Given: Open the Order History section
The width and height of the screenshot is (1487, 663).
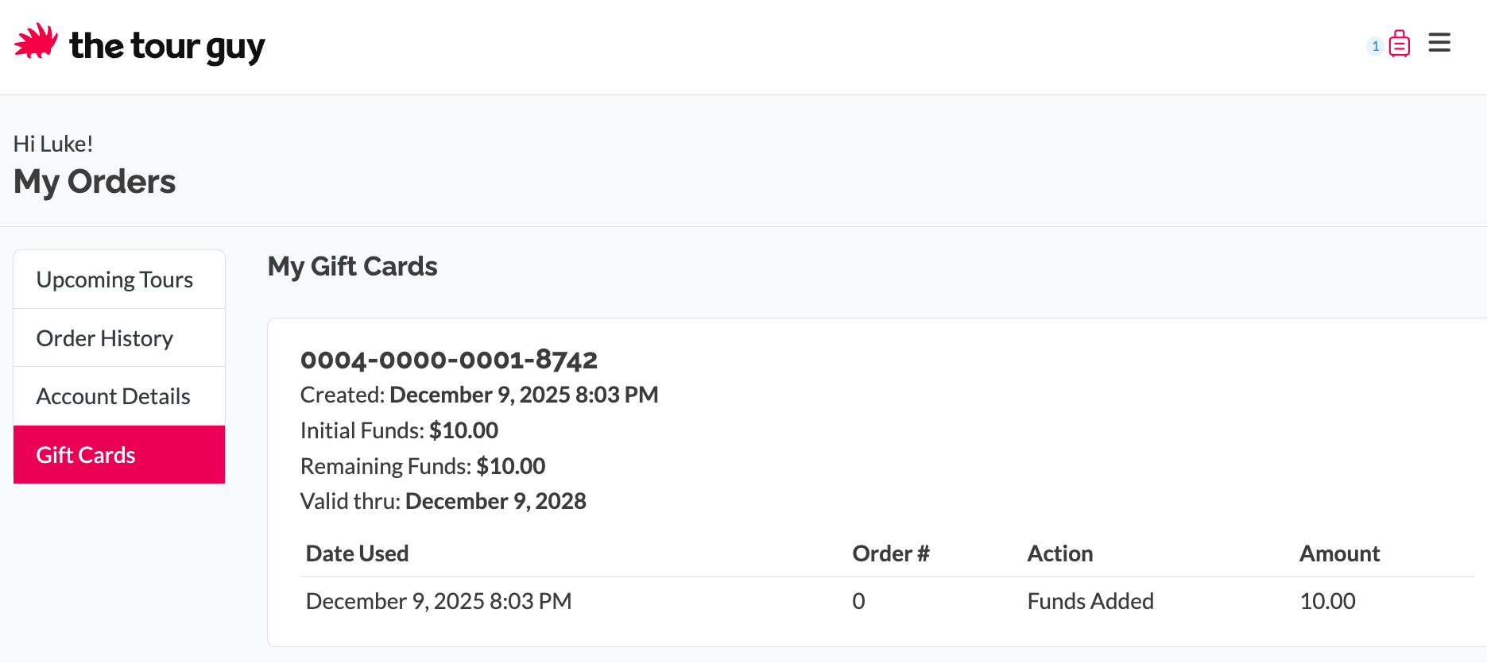Looking at the screenshot, I should click(x=105, y=338).
